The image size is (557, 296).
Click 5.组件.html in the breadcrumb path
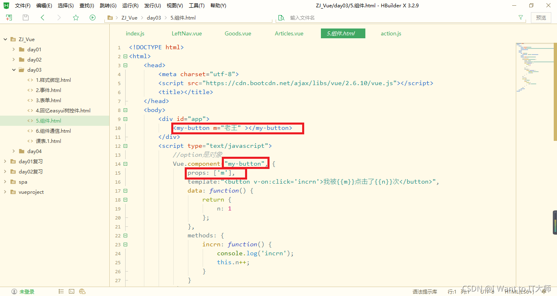click(x=183, y=18)
